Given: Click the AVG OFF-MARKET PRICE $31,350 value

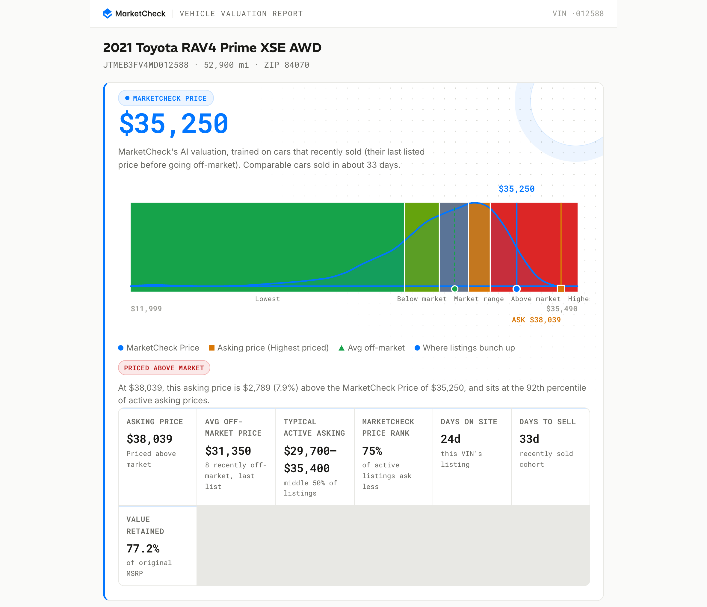Looking at the screenshot, I should point(228,451).
